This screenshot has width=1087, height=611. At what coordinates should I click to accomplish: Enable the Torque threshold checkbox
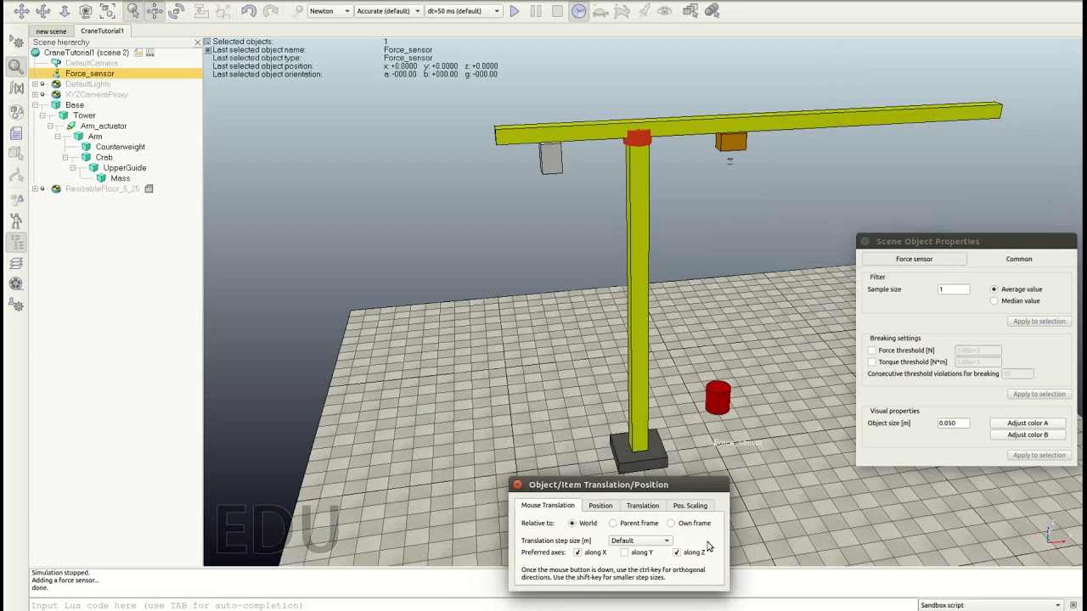click(872, 362)
